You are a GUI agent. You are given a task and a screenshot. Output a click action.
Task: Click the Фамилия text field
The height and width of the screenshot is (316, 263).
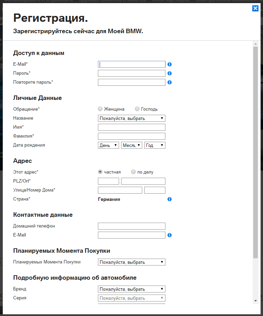point(131,136)
